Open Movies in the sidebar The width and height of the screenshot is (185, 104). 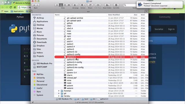[40, 28]
